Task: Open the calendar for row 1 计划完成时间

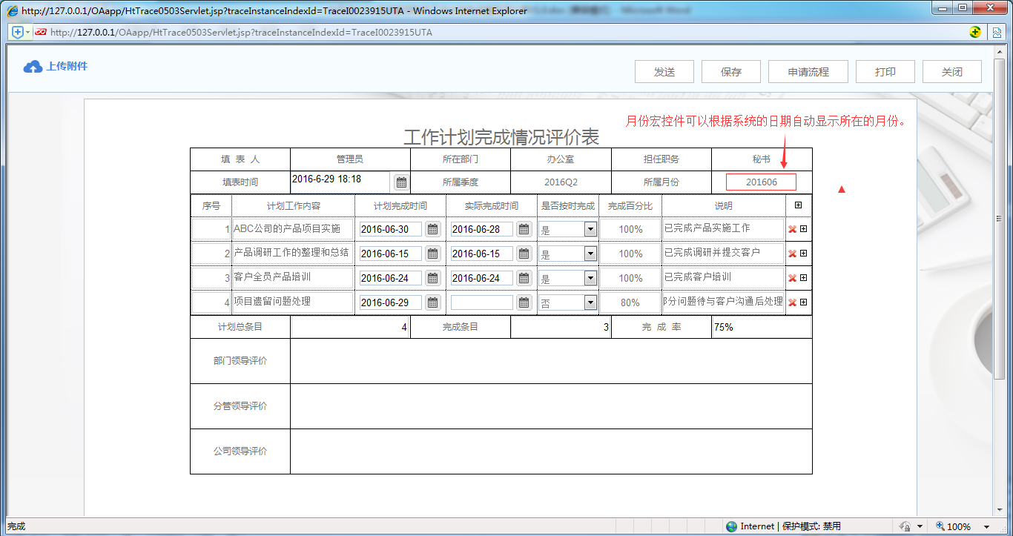Action: click(432, 229)
